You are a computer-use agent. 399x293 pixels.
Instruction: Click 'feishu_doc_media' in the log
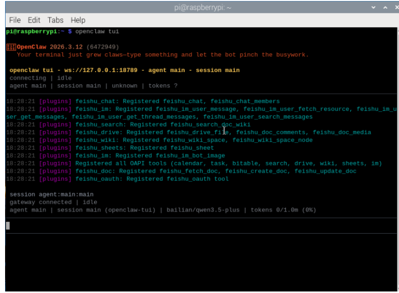click(x=342, y=133)
